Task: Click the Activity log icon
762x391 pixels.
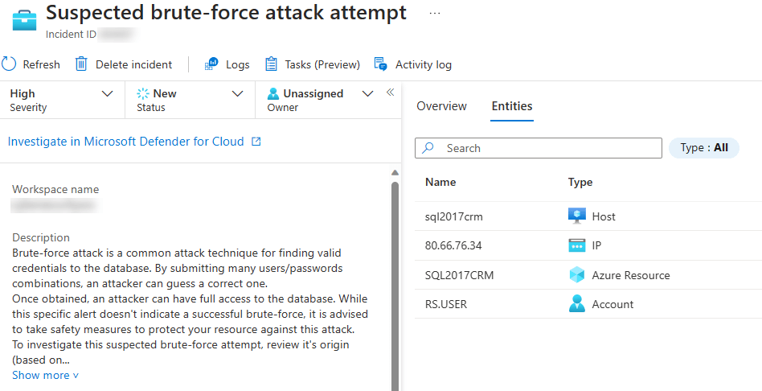Action: (x=380, y=64)
